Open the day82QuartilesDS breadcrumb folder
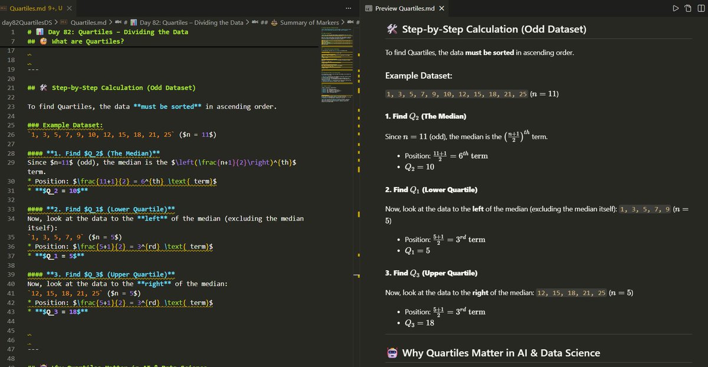This screenshot has width=708, height=367. (x=28, y=22)
